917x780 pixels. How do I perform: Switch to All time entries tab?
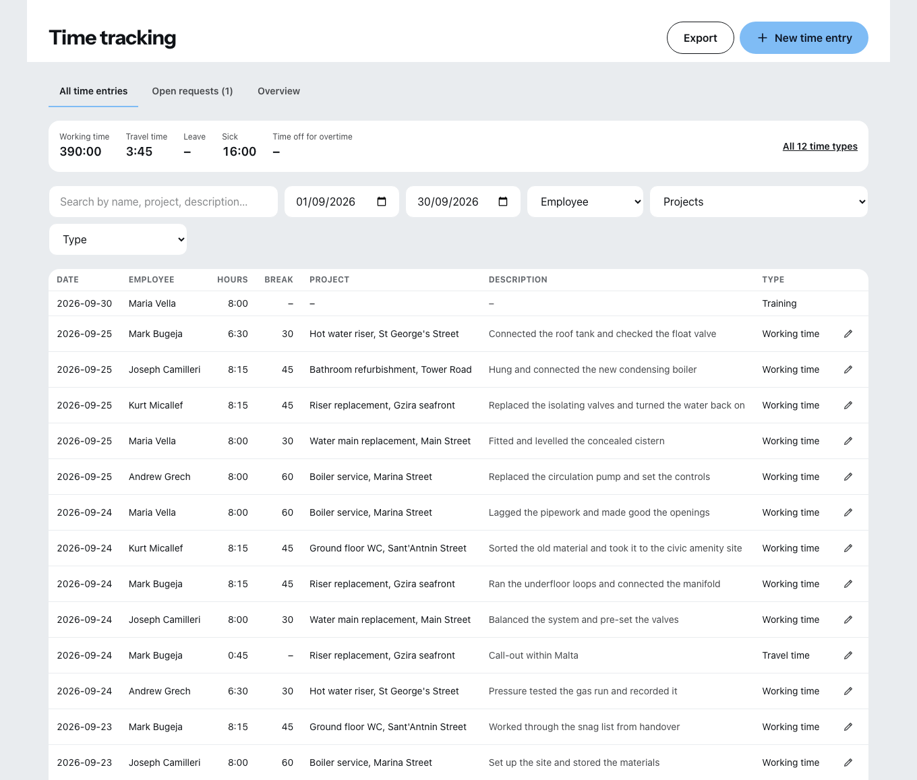[93, 91]
